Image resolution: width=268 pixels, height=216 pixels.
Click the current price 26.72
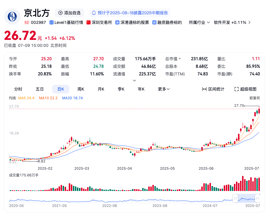[20, 36]
